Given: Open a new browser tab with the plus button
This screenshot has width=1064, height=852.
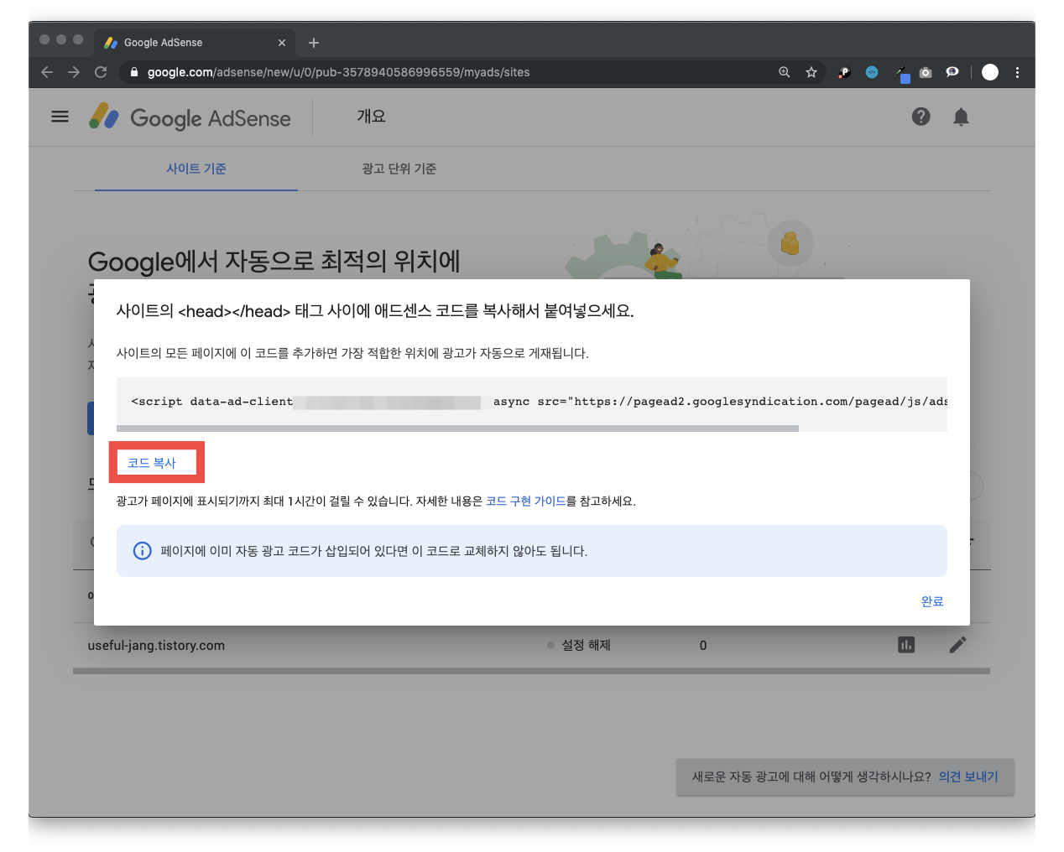Looking at the screenshot, I should pyautogui.click(x=314, y=43).
